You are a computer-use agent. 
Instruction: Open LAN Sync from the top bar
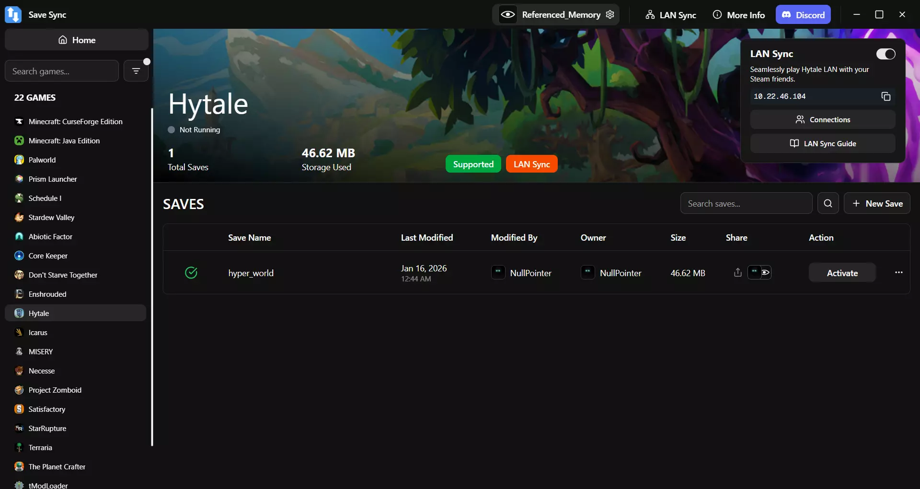(670, 14)
